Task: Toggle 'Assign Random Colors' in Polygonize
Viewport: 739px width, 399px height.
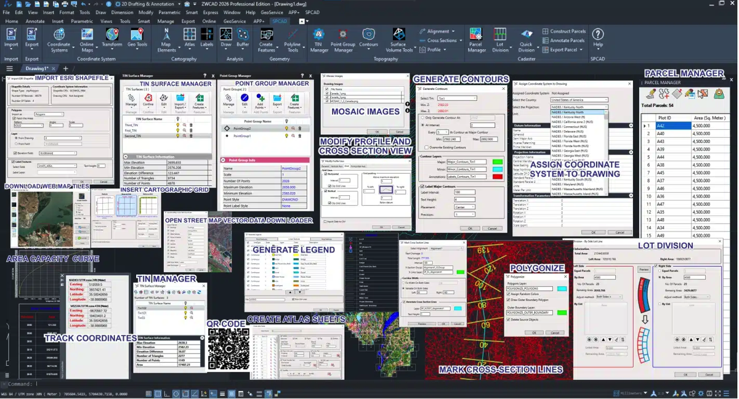Action: (509, 294)
